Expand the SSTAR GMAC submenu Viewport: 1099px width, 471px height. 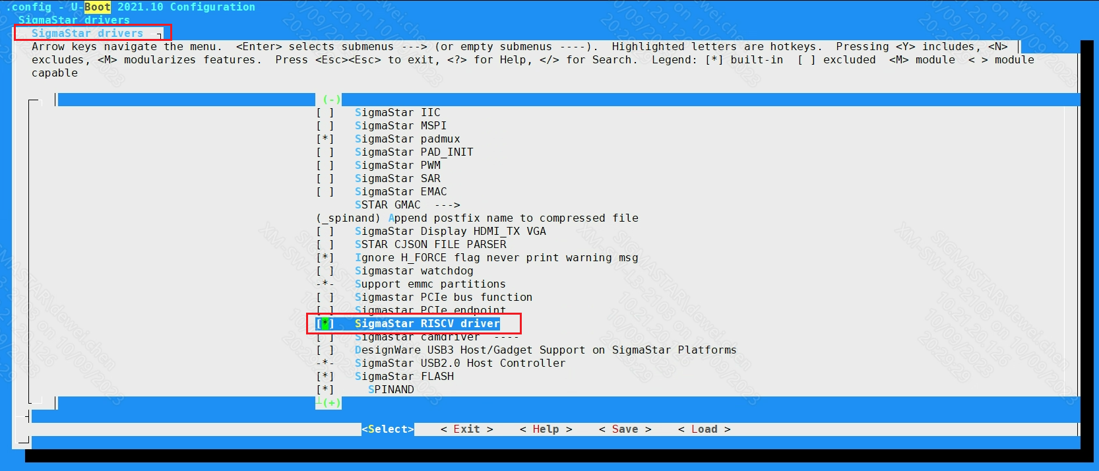pos(407,205)
